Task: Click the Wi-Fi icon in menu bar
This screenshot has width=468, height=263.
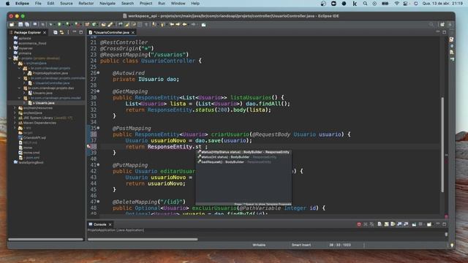Action: (396, 3)
